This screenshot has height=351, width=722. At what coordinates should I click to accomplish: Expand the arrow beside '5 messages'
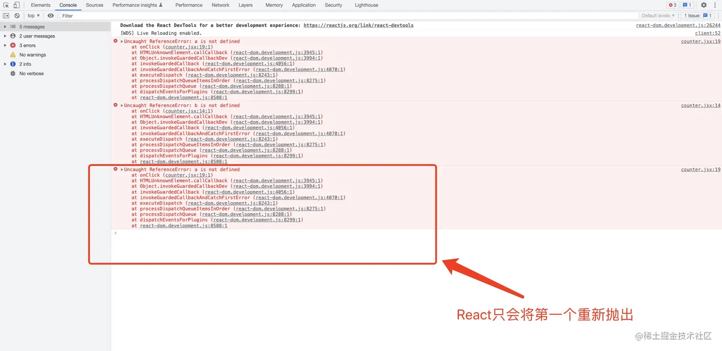pos(5,27)
